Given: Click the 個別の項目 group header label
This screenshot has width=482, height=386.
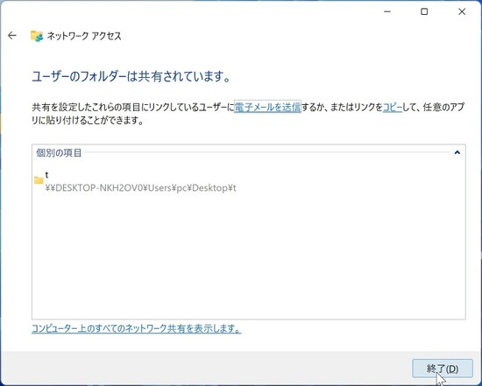Looking at the screenshot, I should 59,152.
